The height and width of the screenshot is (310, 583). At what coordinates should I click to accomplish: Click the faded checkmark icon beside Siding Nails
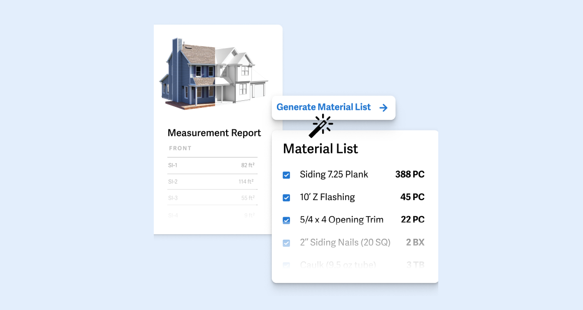click(286, 242)
